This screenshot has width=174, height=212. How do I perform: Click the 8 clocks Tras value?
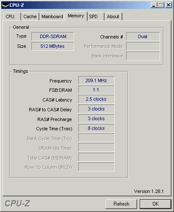(97, 128)
